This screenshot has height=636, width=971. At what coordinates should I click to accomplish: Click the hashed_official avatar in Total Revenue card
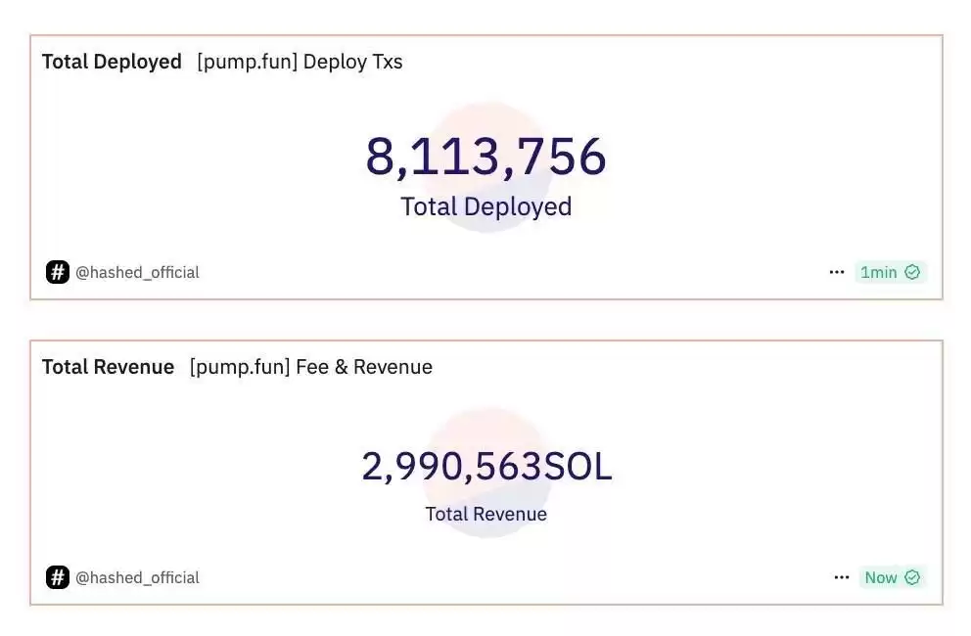point(58,577)
